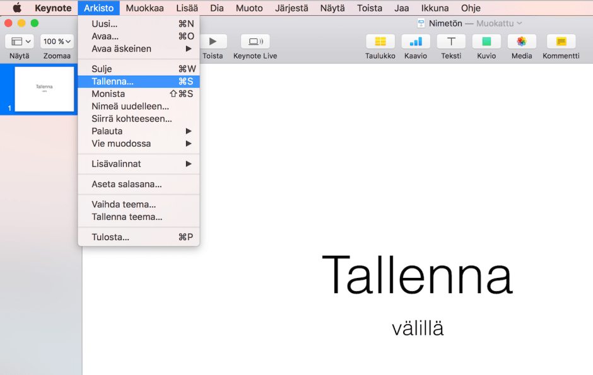Click the Kaavio chart icon
This screenshot has height=375, width=593.
click(416, 42)
